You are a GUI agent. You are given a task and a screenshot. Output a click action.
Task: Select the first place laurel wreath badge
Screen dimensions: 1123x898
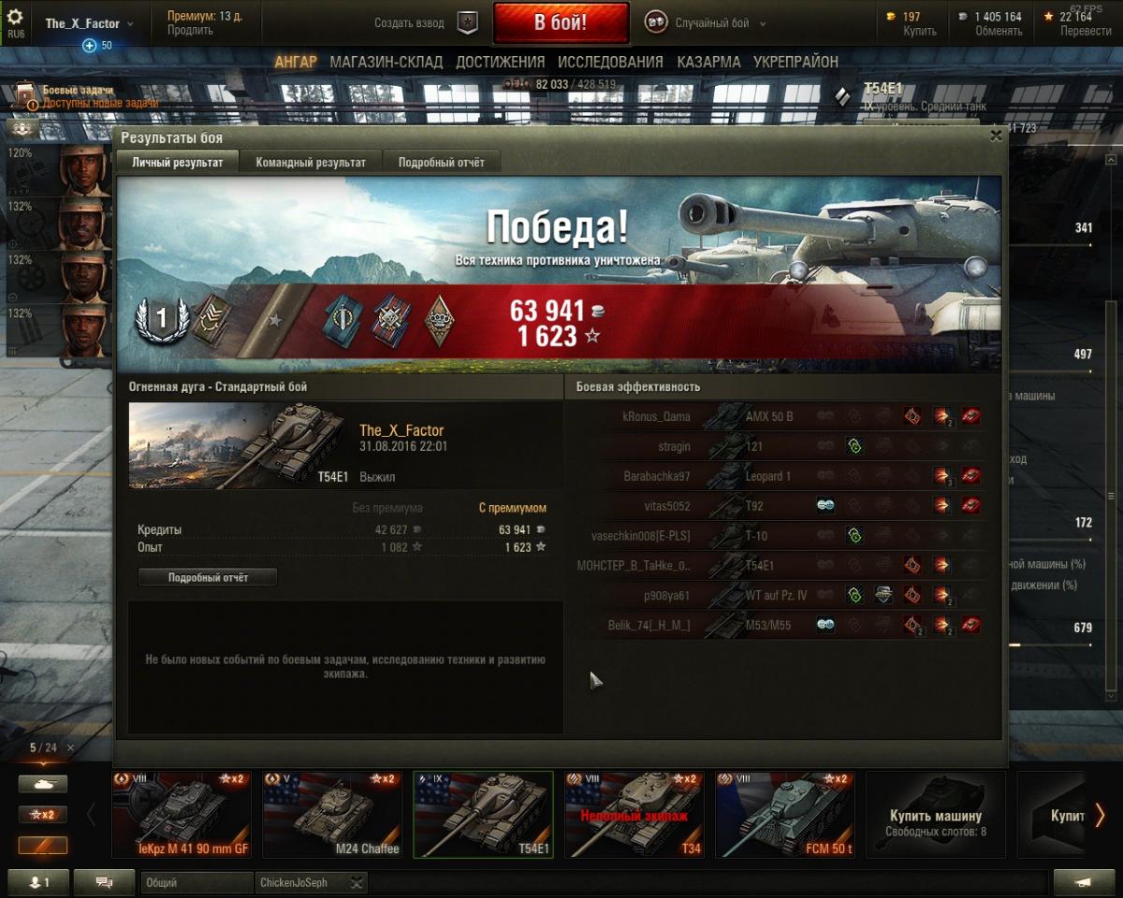[160, 320]
